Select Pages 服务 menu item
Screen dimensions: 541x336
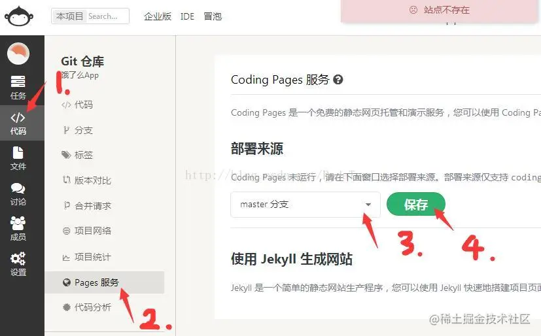pos(104,282)
